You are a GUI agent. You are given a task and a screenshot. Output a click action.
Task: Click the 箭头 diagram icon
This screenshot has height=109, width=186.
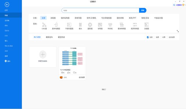coord(80,25)
